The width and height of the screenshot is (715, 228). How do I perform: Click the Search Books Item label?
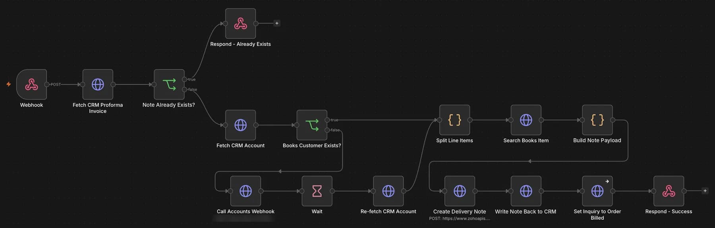526,141
